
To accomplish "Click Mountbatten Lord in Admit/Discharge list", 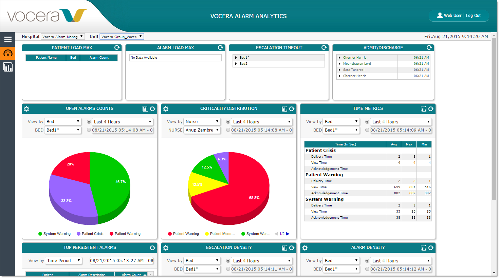I will pos(357,64).
